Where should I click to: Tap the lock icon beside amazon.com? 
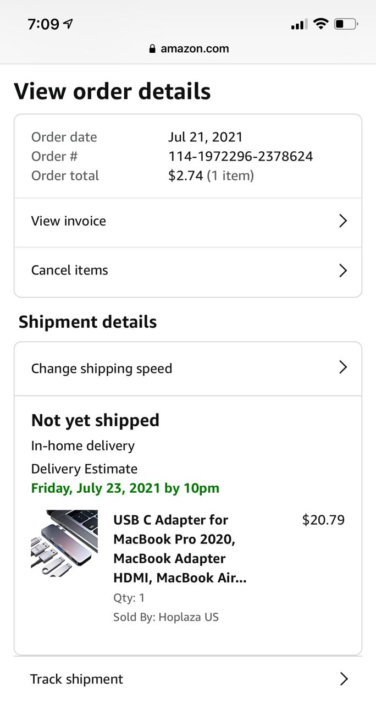tap(152, 49)
